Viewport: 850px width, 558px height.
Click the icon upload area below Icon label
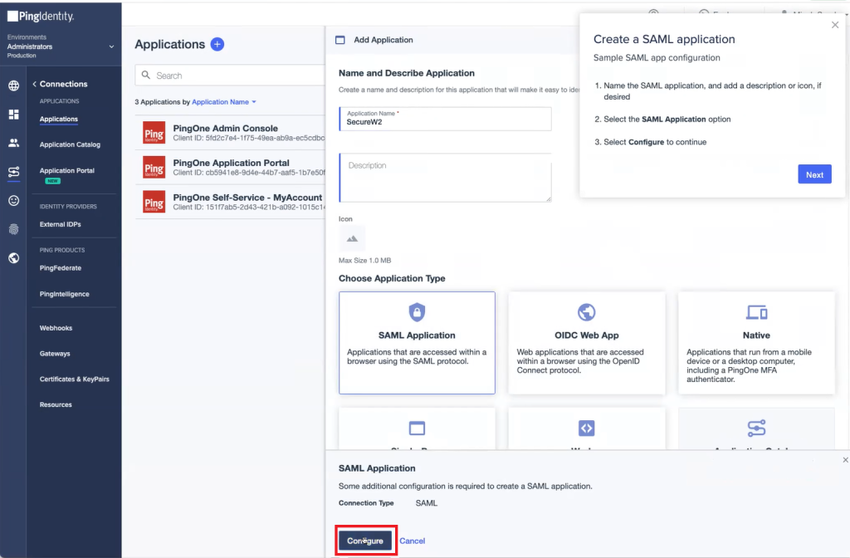click(351, 238)
